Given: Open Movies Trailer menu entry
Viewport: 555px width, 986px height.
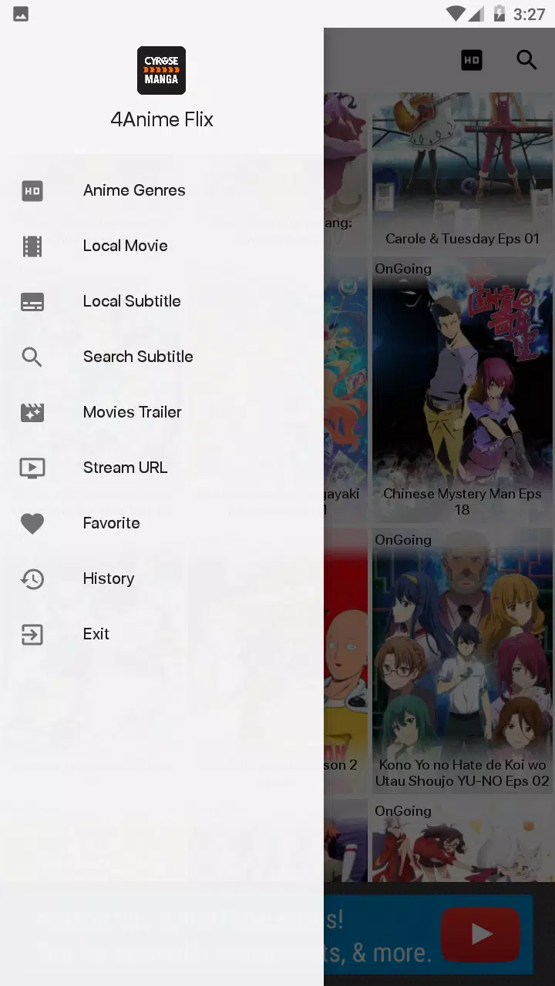Looking at the screenshot, I should (162, 412).
